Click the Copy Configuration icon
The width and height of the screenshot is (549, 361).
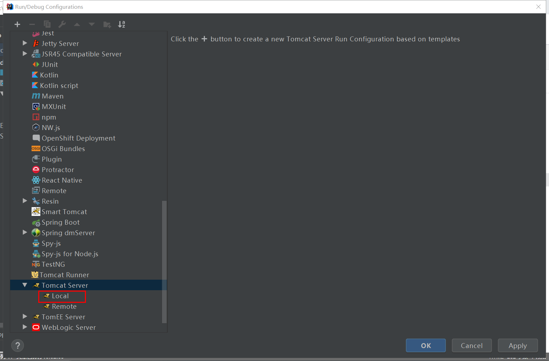[x=47, y=24]
